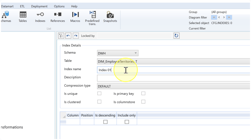Viewport: 251px width, 140px height.
Task: Enable the Is unique checkbox
Action: [x=99, y=94]
